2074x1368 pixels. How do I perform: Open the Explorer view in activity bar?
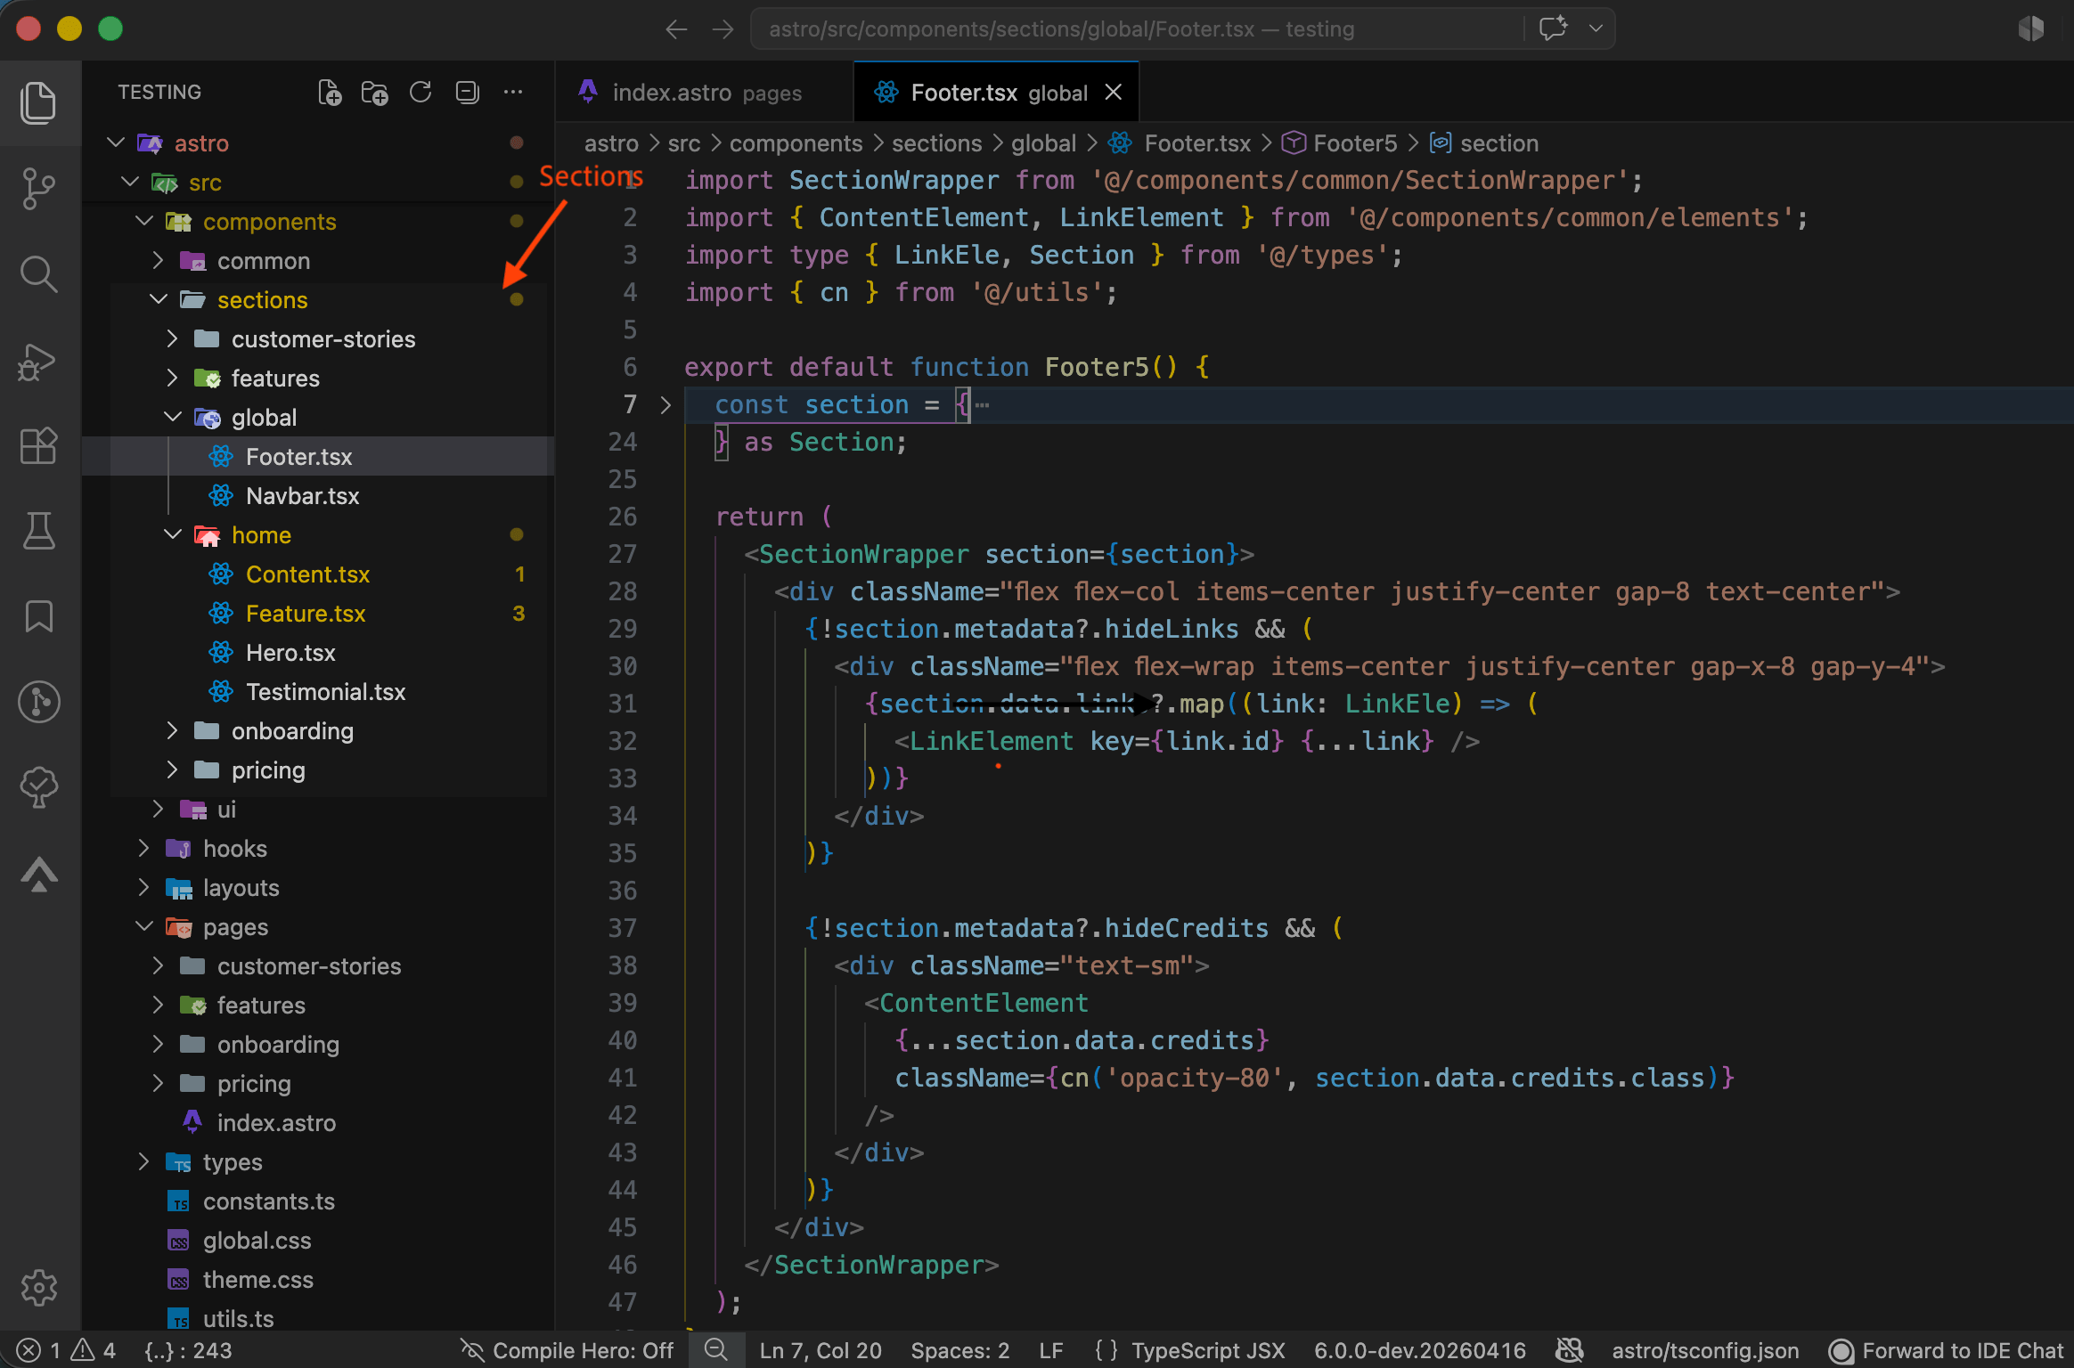[x=38, y=102]
